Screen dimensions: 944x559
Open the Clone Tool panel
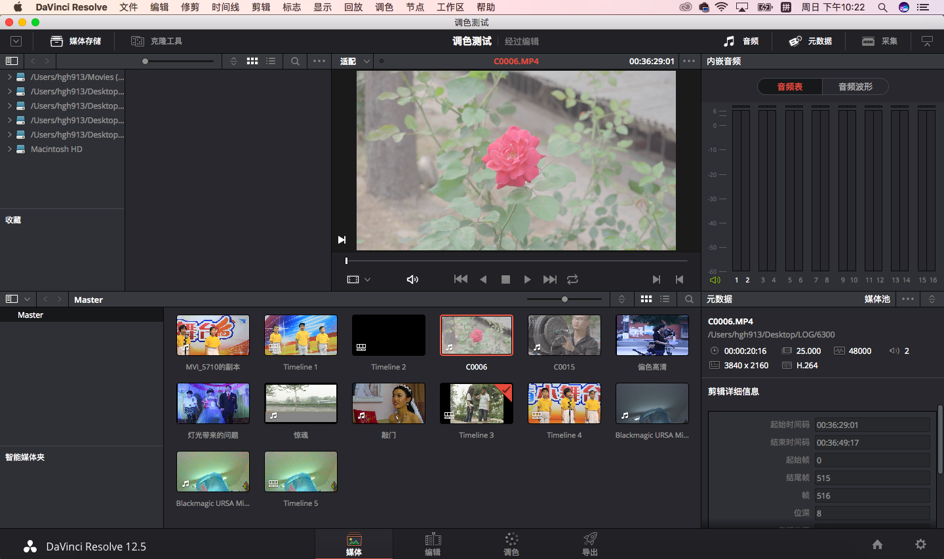[x=157, y=41]
